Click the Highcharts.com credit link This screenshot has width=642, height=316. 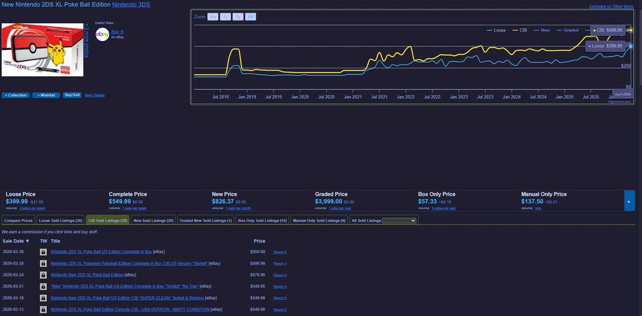(620, 101)
